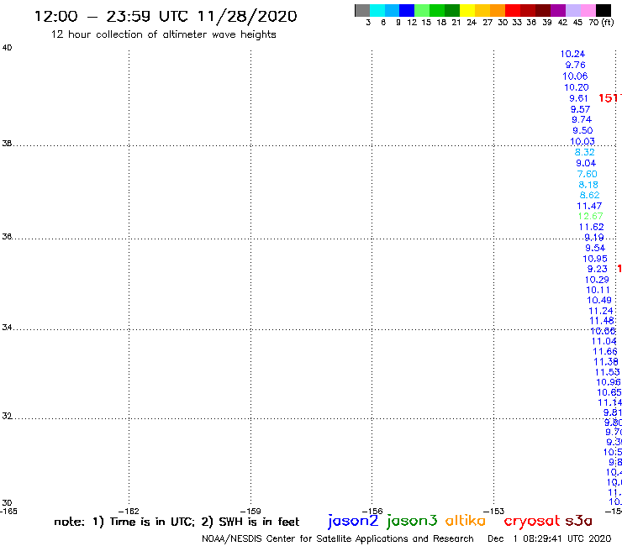Click the jason2 satellite legend label
Screen dimensions: 622x546
(x=353, y=521)
